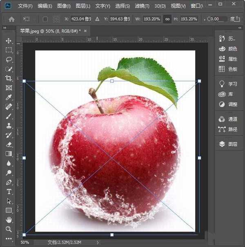Select the Clone Stamp tool

(9, 125)
